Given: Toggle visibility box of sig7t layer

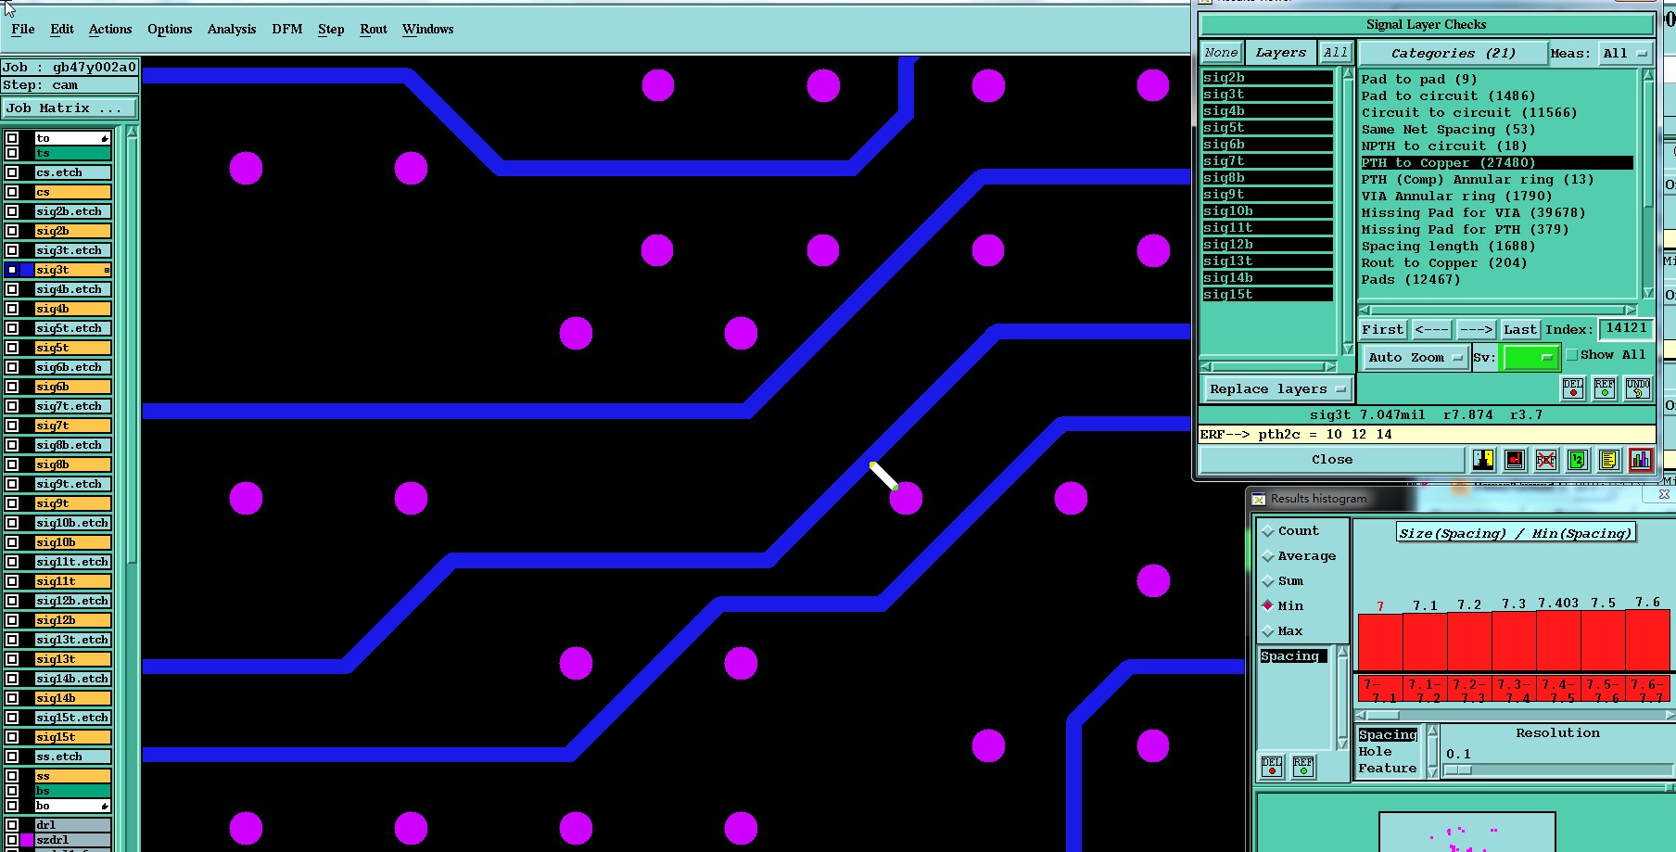Looking at the screenshot, I should (x=12, y=426).
